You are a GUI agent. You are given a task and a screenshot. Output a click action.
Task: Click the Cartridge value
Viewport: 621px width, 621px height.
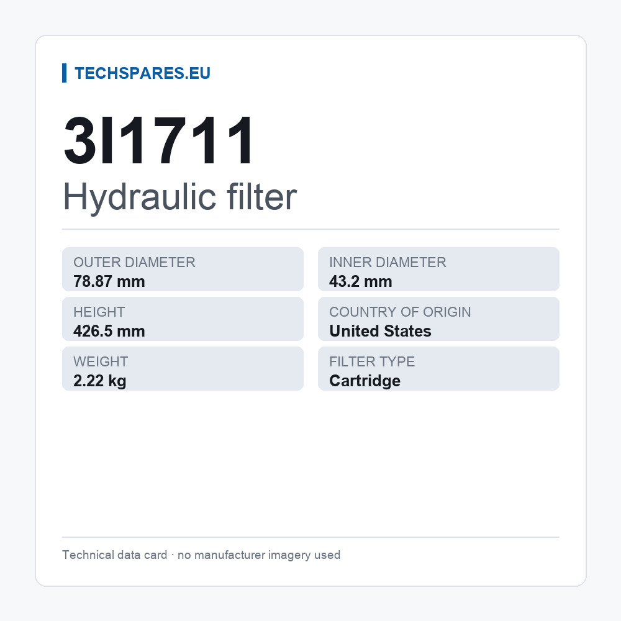[365, 381]
